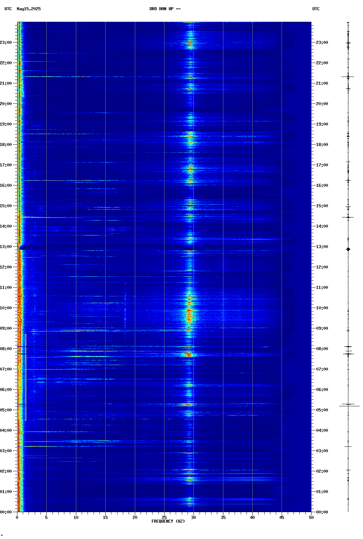This screenshot has height=539, width=363.
Task: Click the 20 Hz tick label
Action: pos(135,518)
